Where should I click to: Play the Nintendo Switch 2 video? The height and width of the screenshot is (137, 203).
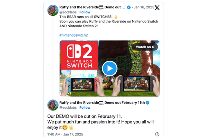point(110,68)
